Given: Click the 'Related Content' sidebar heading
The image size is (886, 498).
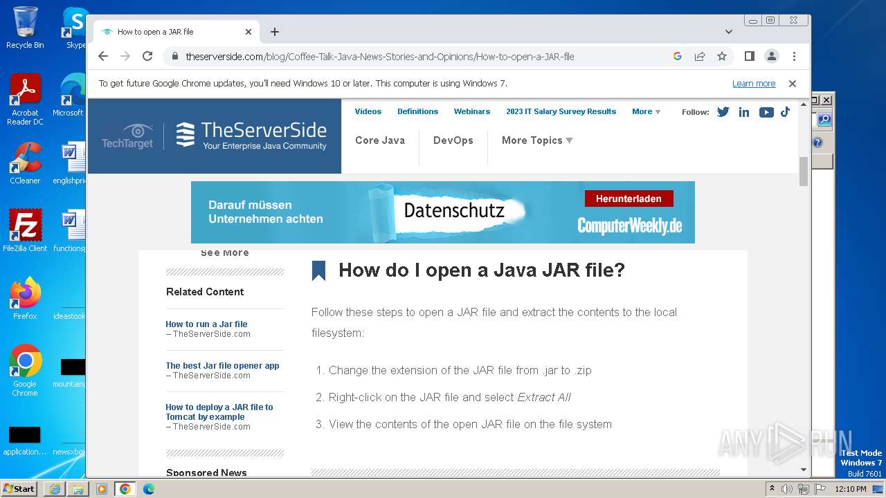Looking at the screenshot, I should (x=205, y=292).
